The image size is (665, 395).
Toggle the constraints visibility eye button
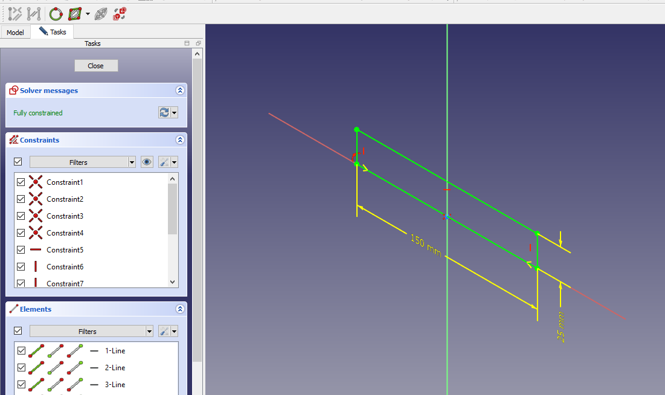coord(147,162)
